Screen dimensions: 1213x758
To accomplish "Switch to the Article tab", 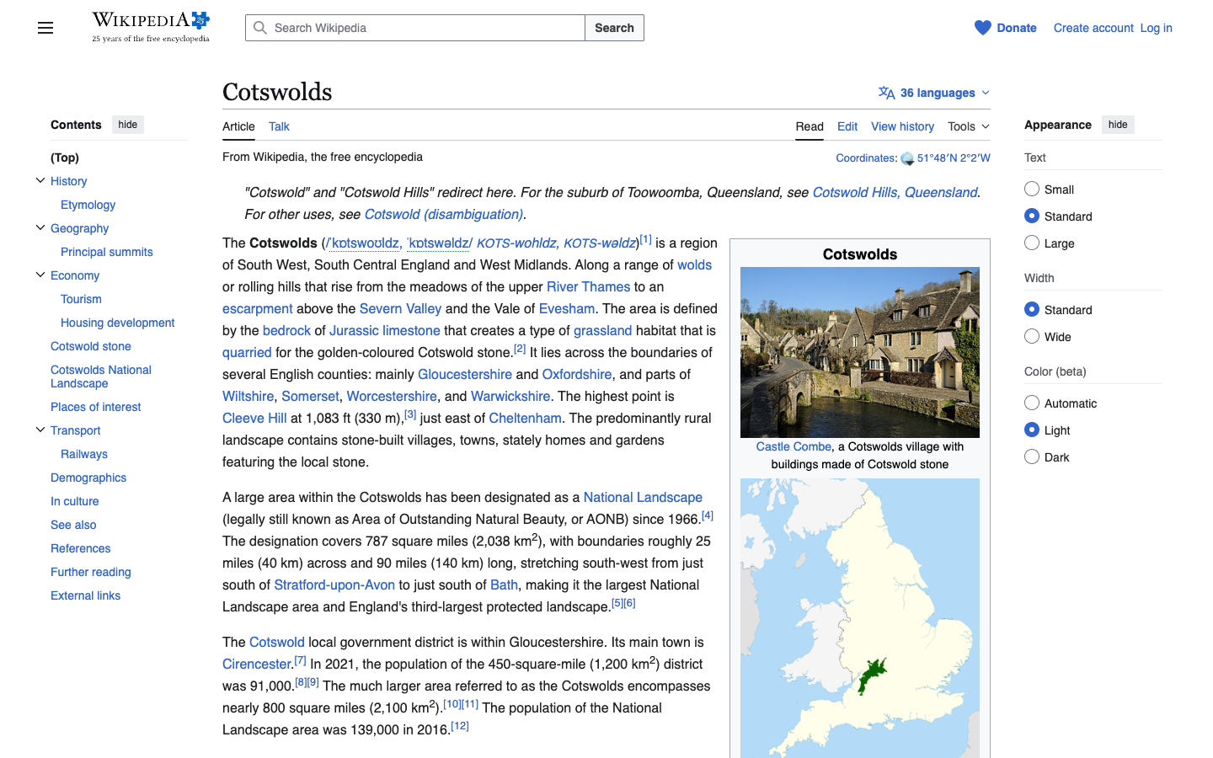I will [238, 126].
